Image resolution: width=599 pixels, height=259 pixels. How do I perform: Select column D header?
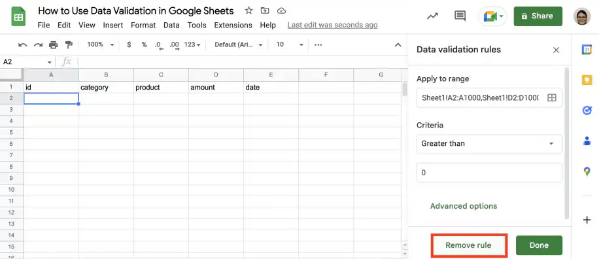(216, 75)
